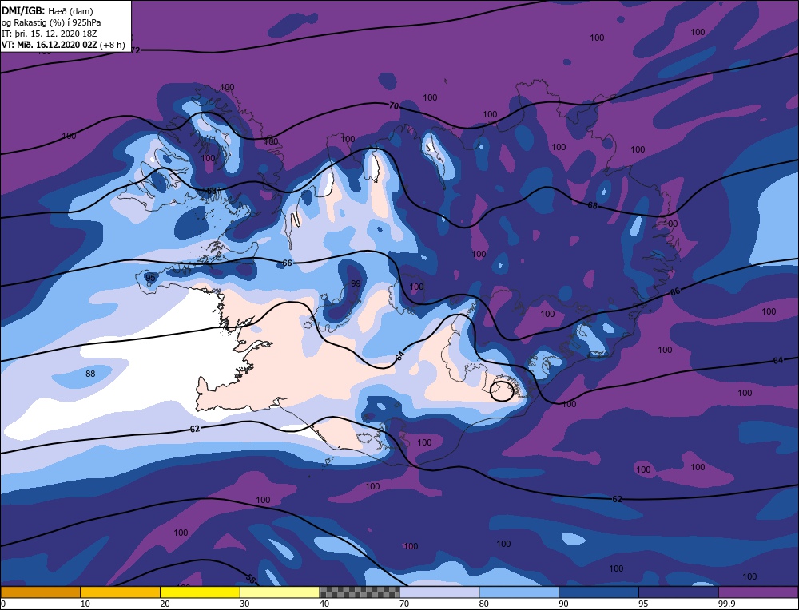Click the 'DMI/IGB: Hæð (dam)' title text
799x610 pixels.
[48, 10]
